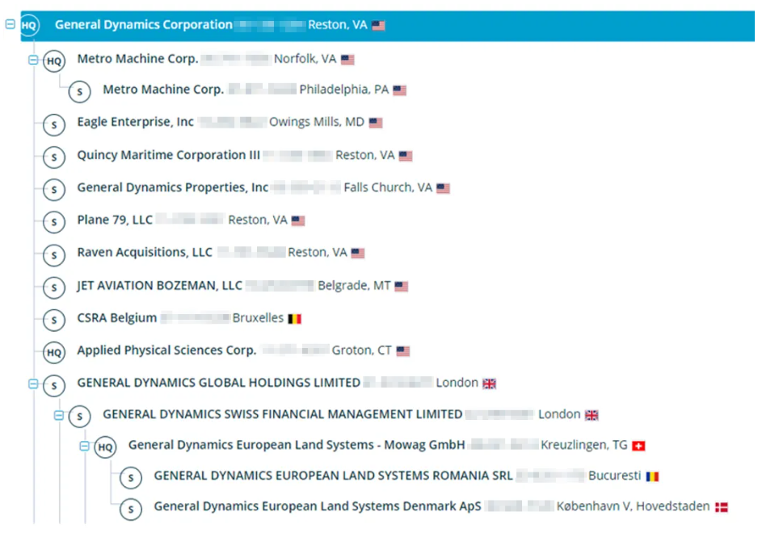The height and width of the screenshot is (537, 758).
Task: Open GENERAL DYNAMICS GLOBAL HOLDINGS LIMITED name
Action: pyautogui.click(x=218, y=383)
